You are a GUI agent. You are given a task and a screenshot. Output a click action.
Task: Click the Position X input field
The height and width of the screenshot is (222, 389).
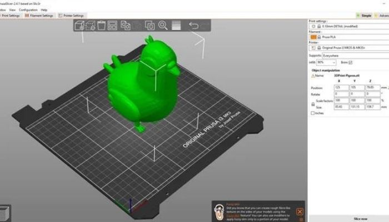pyautogui.click(x=341, y=88)
